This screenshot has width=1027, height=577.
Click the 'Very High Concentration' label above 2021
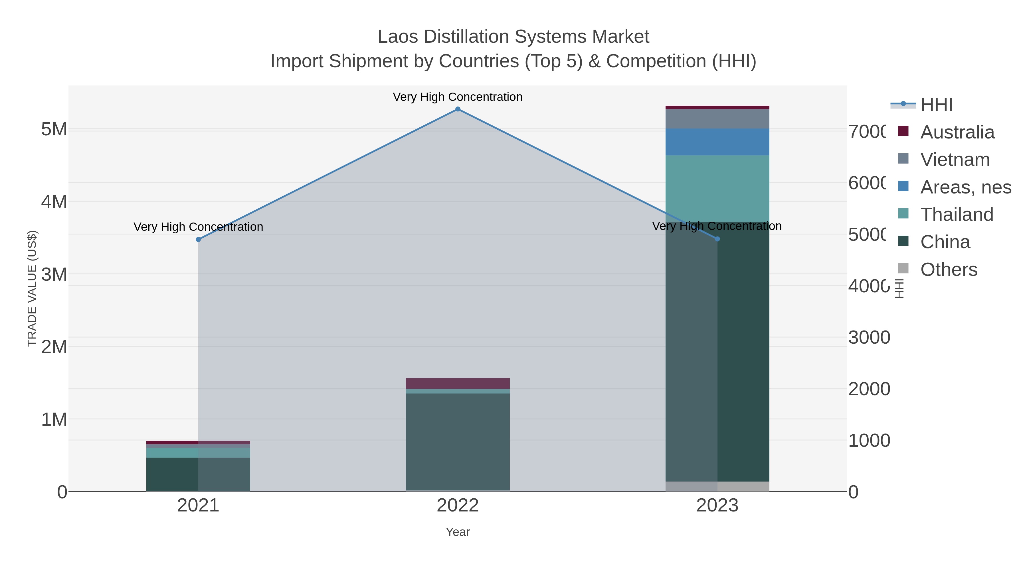pos(198,227)
